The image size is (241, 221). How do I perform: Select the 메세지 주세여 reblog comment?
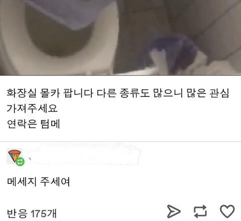pos(38,181)
